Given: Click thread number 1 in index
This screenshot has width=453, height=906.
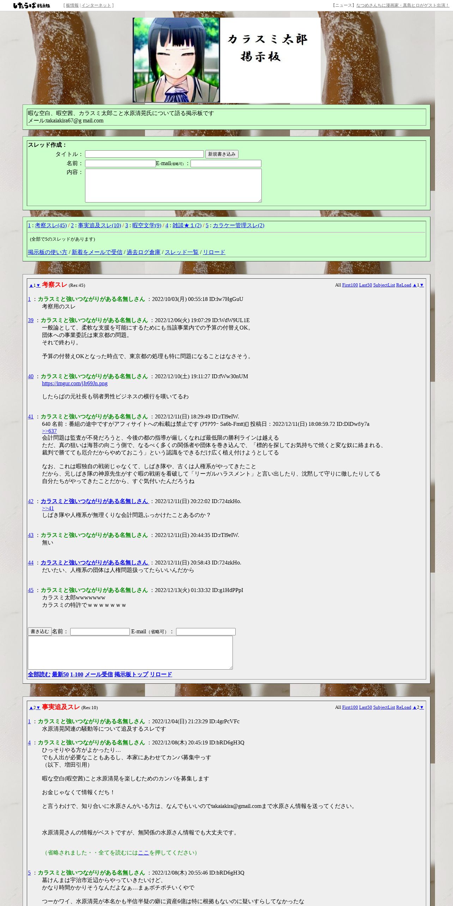Looking at the screenshot, I should point(29,225).
